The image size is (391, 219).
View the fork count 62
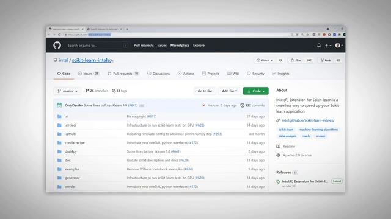coord(338,60)
